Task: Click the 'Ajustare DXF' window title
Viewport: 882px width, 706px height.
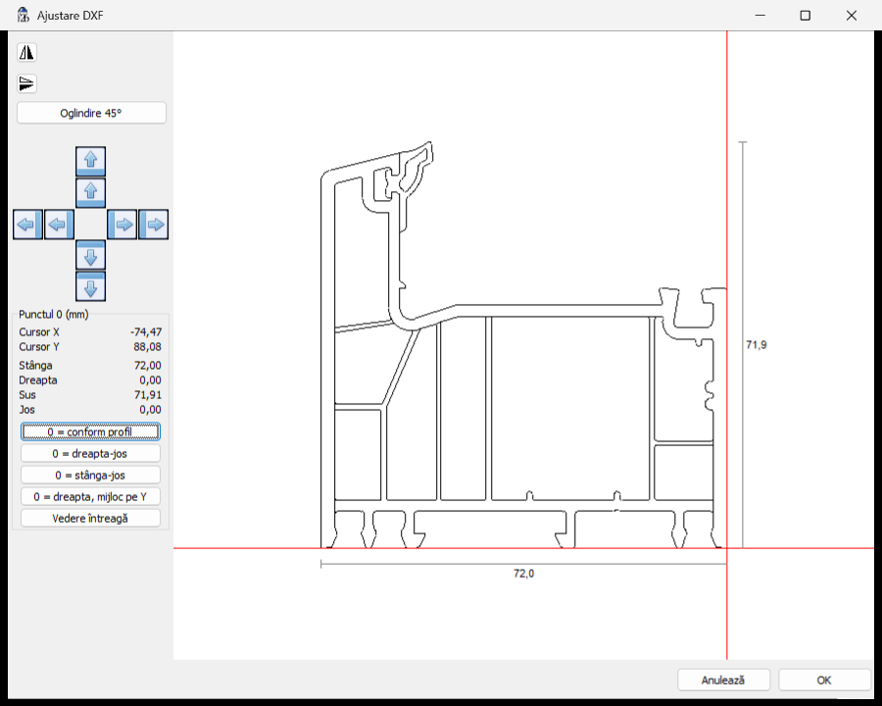Action: click(71, 16)
